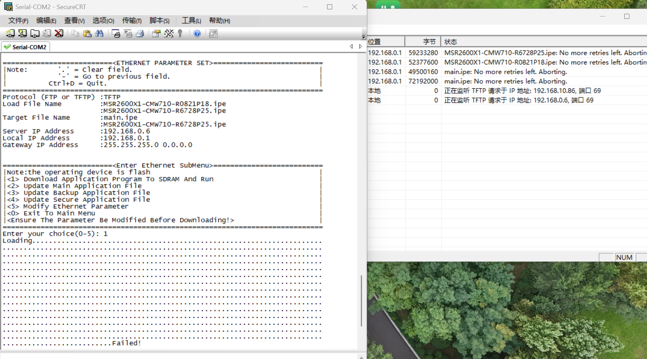Open the 传输(T) menu
Screen dimensions: 647x359
132,21
